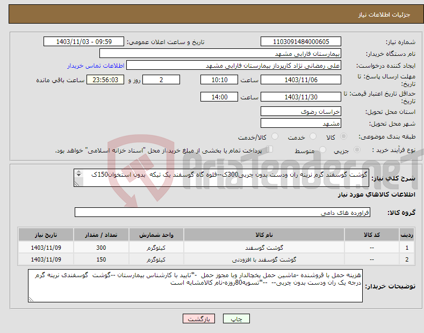Select the خدمت radio button
This screenshot has height=333, width=424.
click(313, 136)
